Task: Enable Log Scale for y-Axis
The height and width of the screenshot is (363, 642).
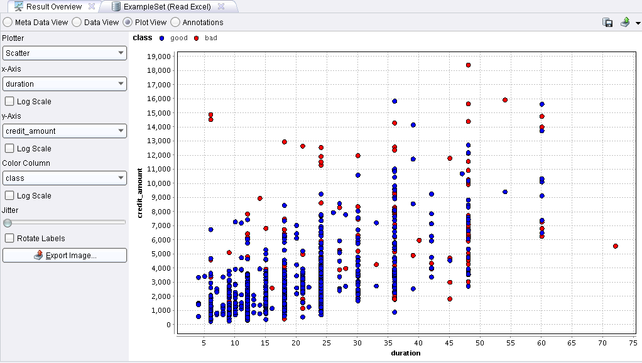Action: click(9, 148)
